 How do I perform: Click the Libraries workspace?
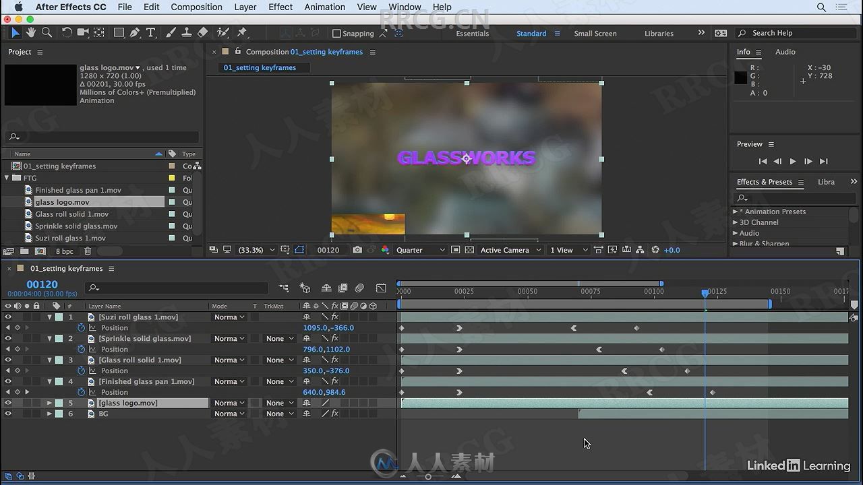click(x=659, y=33)
